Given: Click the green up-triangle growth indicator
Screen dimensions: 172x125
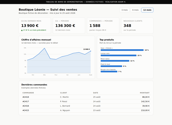Looking at the screenshot, I should tap(22, 30).
